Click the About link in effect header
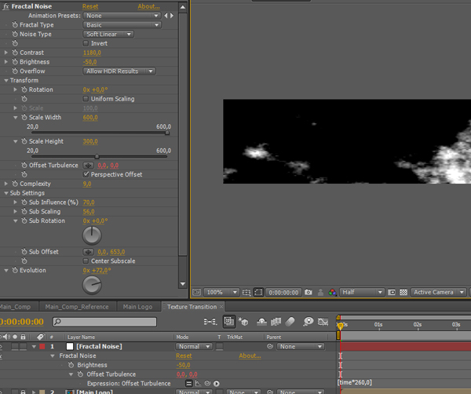471x394 pixels. [x=148, y=6]
